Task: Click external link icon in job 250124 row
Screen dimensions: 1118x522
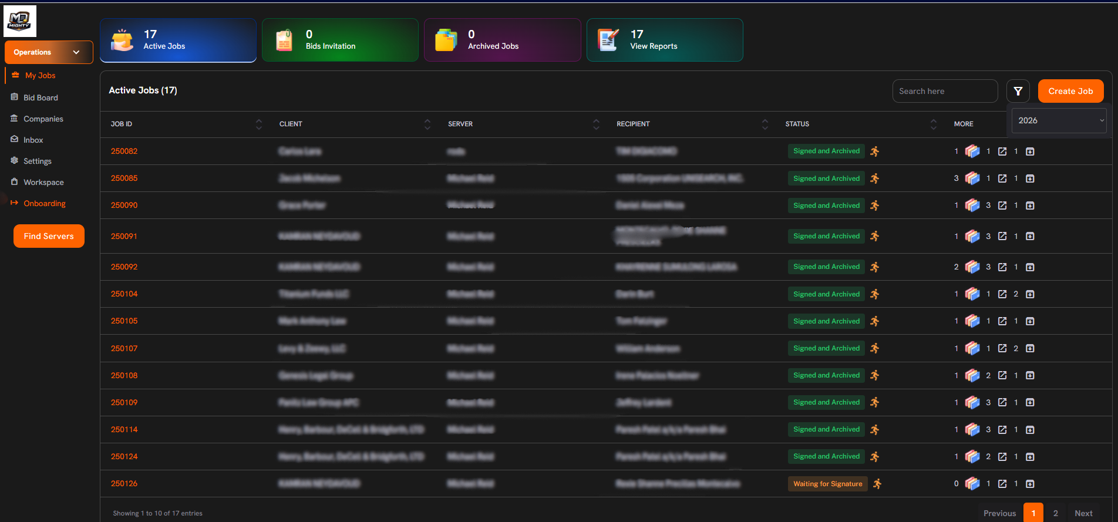Action: (x=1002, y=457)
